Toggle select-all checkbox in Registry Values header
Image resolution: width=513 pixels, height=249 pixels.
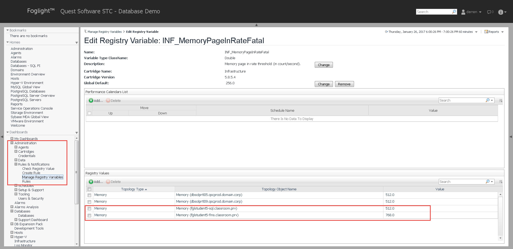pyautogui.click(x=90, y=189)
